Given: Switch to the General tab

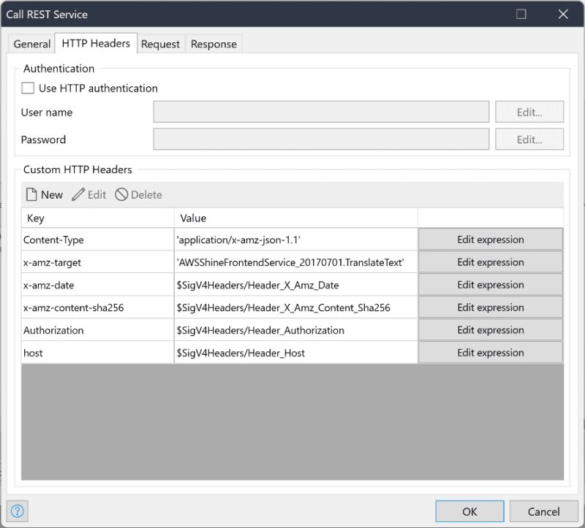Looking at the screenshot, I should (x=31, y=44).
